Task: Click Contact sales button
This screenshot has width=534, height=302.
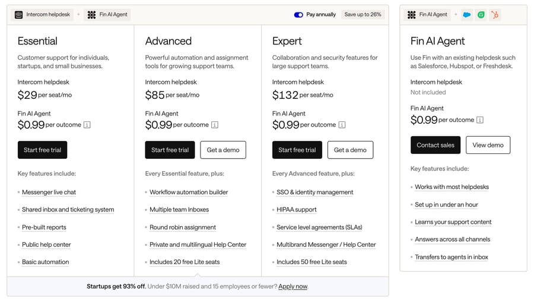Action: pos(436,145)
